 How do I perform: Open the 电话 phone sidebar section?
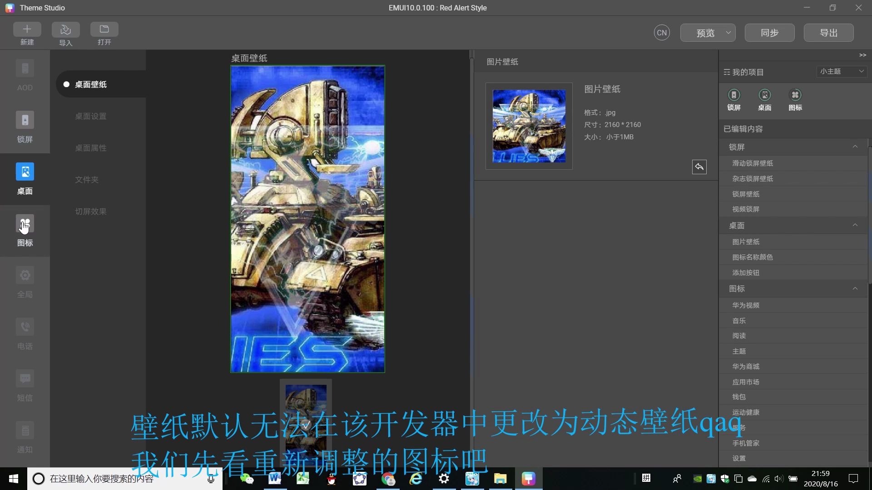pyautogui.click(x=25, y=334)
